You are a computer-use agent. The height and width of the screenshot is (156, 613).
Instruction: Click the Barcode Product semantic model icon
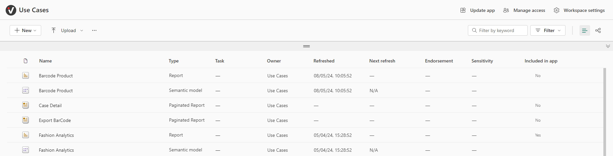pyautogui.click(x=26, y=90)
